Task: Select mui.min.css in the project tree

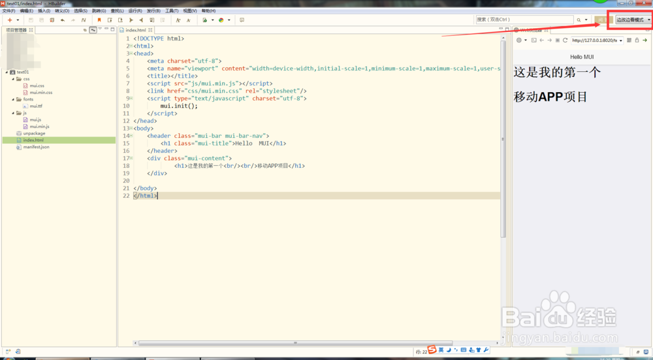Action: click(40, 93)
